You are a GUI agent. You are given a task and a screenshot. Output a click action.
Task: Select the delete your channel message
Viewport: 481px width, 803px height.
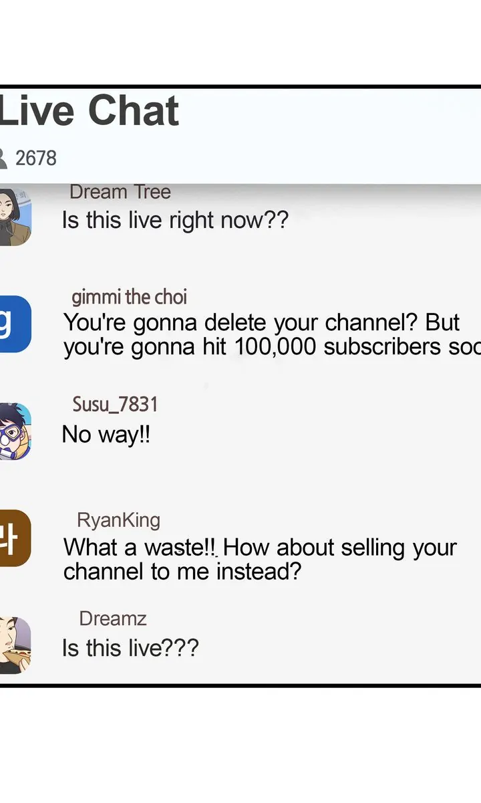[272, 335]
